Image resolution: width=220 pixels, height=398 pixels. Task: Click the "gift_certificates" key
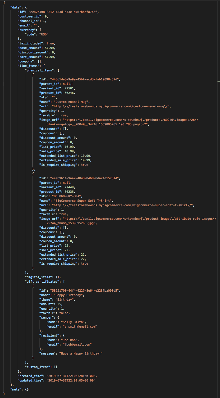[x=42, y=282]
